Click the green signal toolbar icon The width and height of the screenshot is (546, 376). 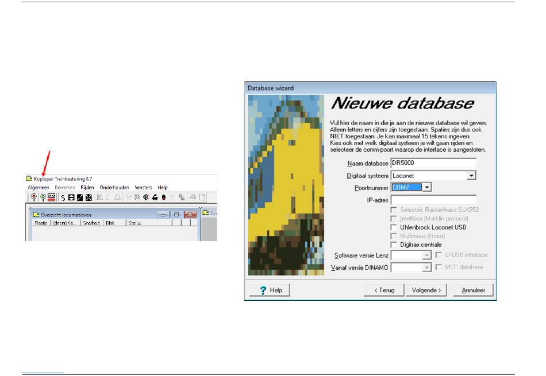pos(43,197)
